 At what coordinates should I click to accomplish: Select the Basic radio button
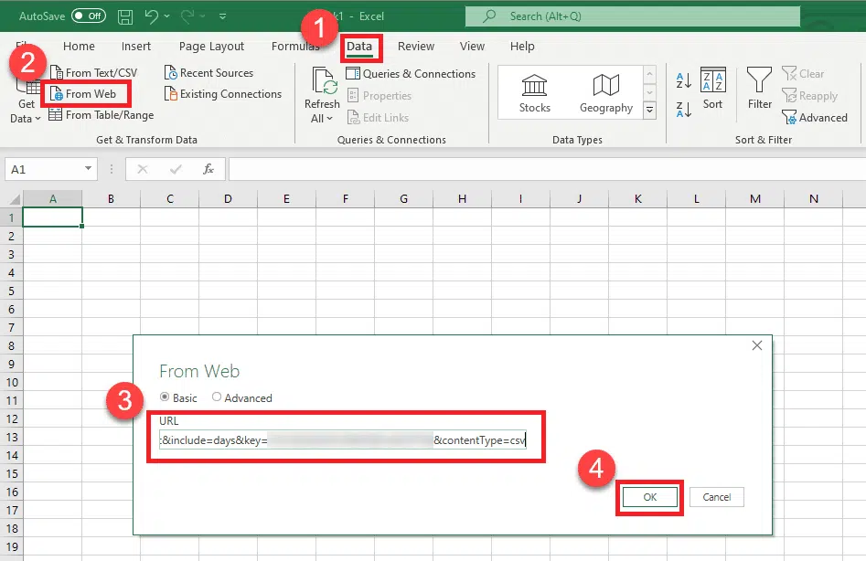tap(165, 397)
